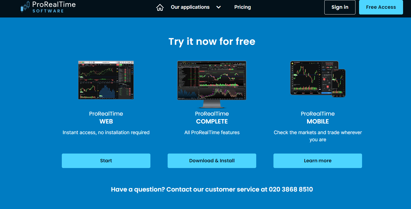The image size is (411, 209).
Task: Click the ProRealTime COMPLETE title text
Action: point(212,117)
